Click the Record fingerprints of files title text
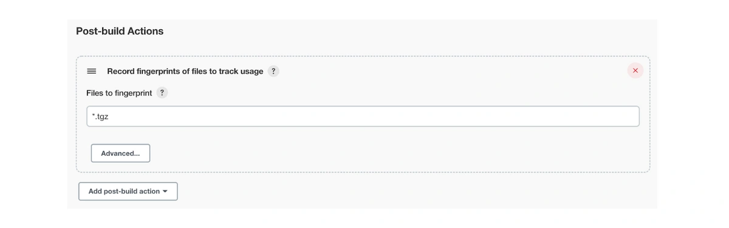This screenshot has width=729, height=228. (185, 71)
